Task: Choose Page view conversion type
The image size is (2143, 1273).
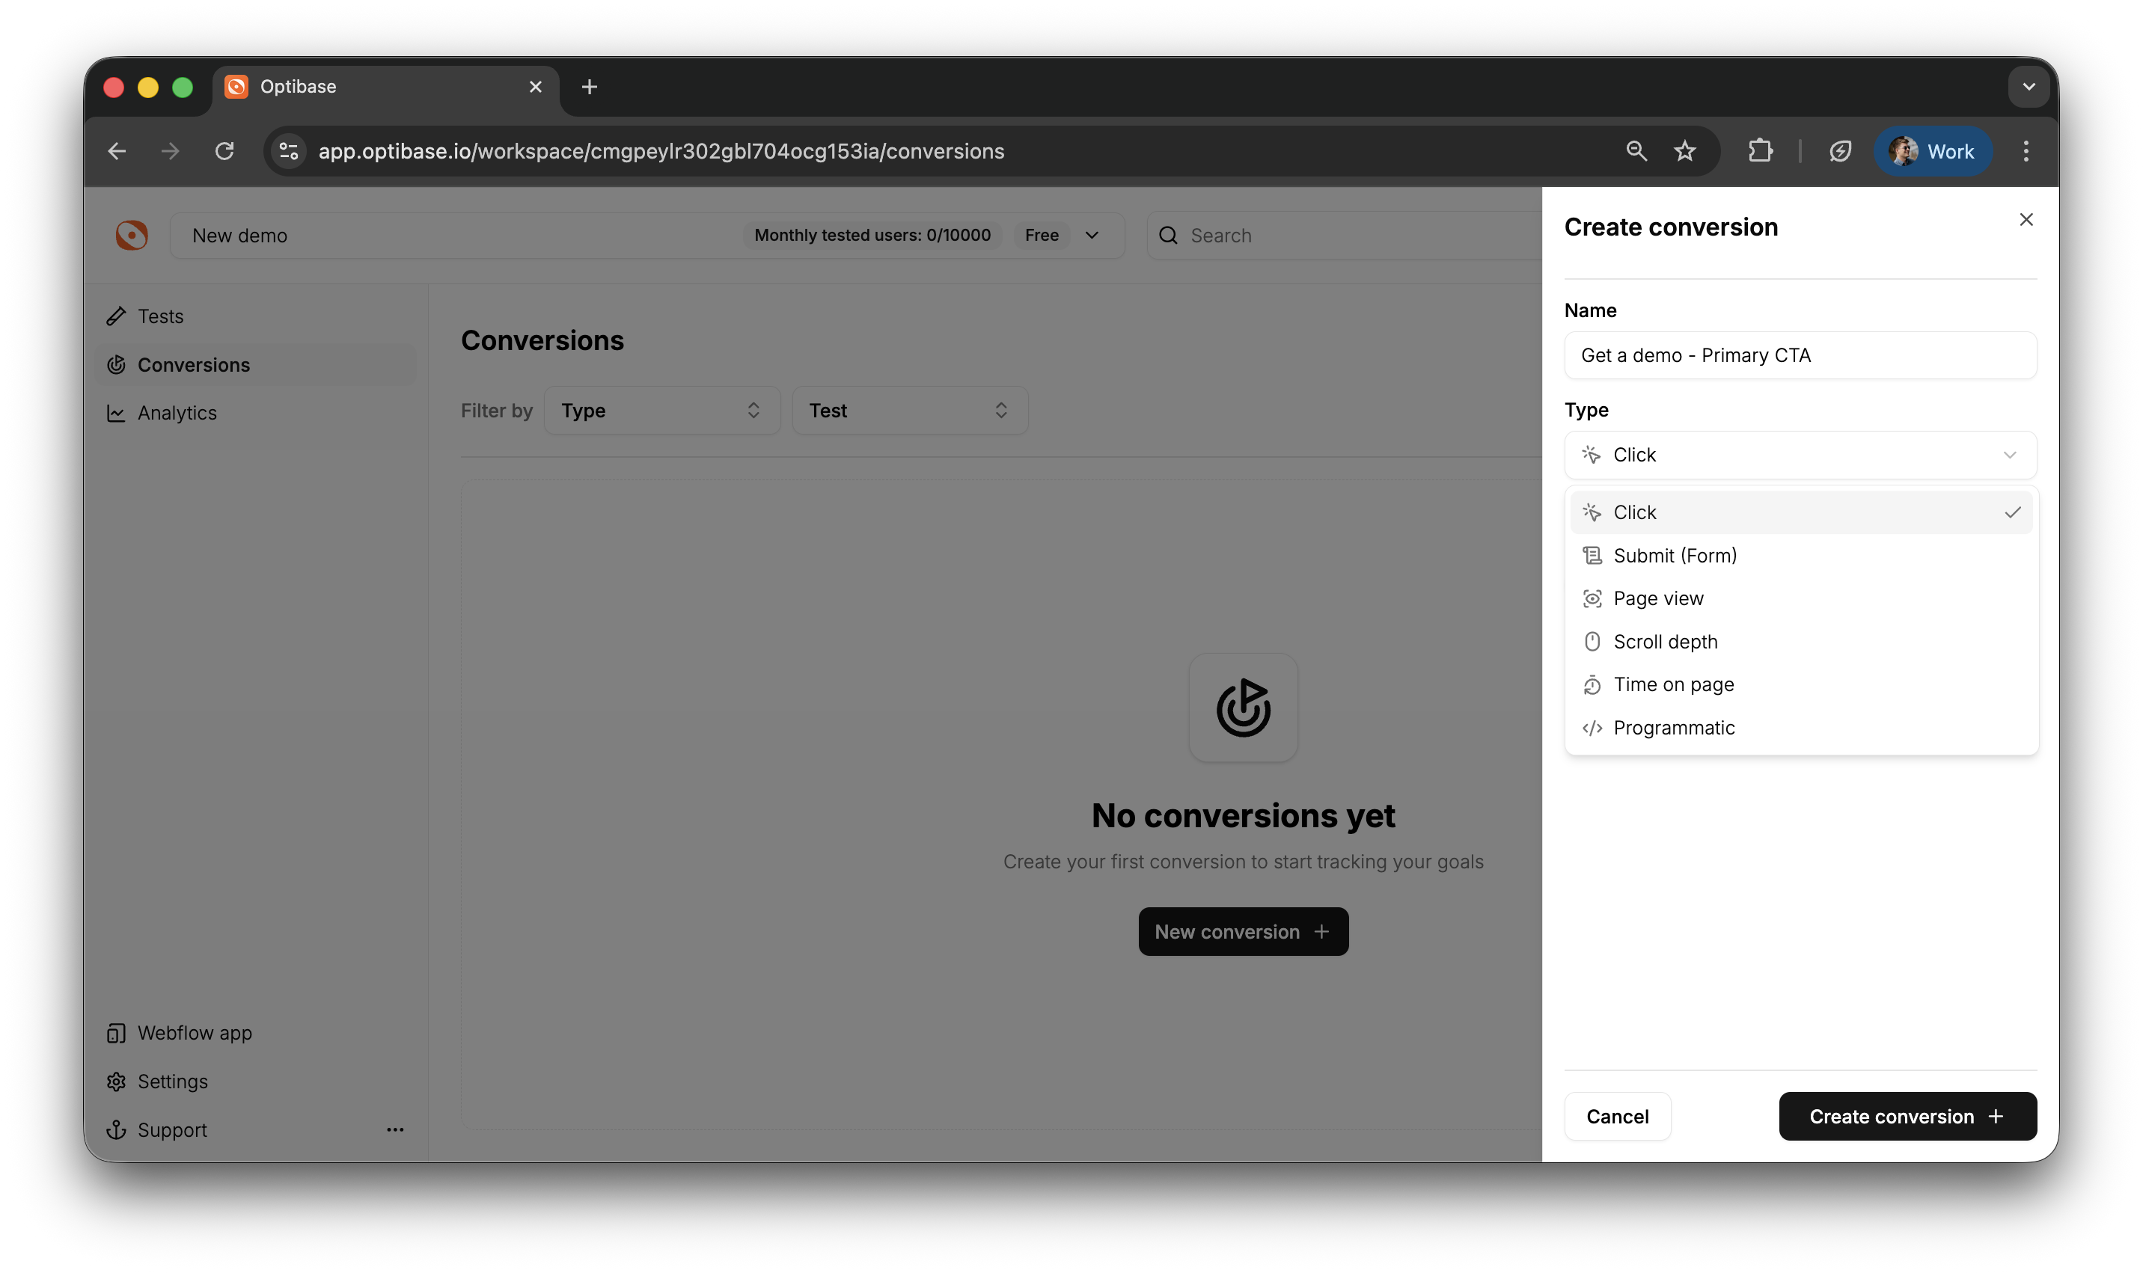Action: pos(1657,598)
